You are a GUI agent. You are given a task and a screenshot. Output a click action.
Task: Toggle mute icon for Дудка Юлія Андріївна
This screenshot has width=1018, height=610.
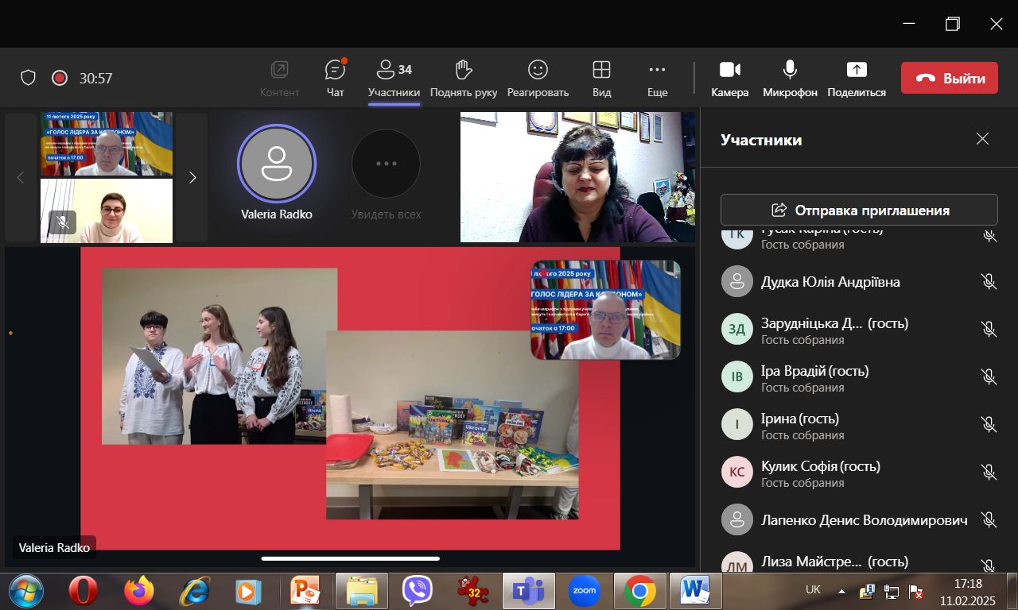pos(989,282)
